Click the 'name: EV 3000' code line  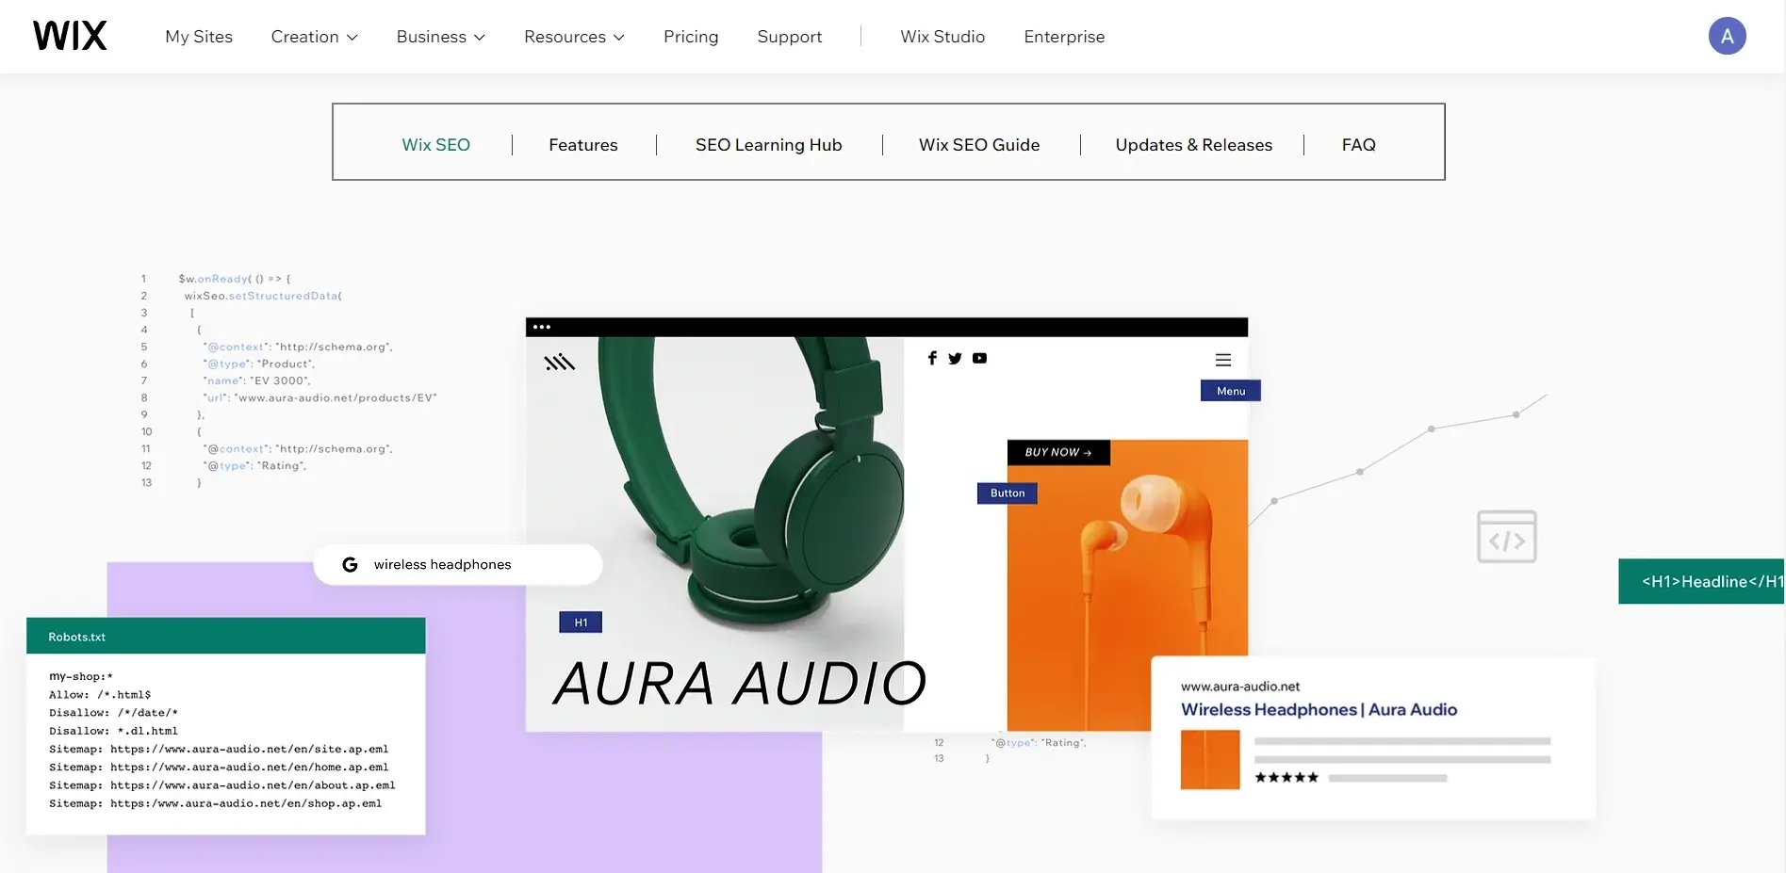click(x=256, y=380)
